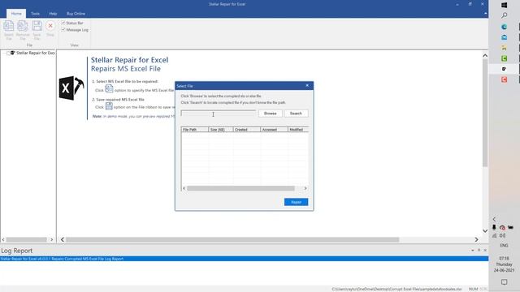
Task: Show hidden system tray icons chevron
Action: [x=494, y=219]
